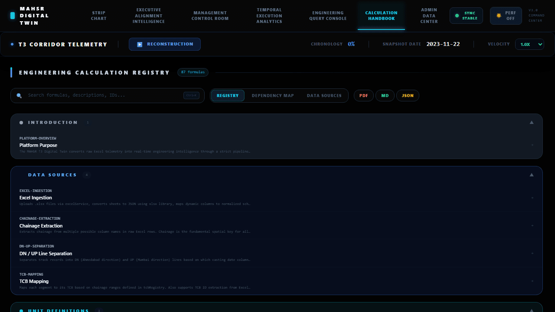
Task: Open the Strip Chart tab
Action: [99, 16]
